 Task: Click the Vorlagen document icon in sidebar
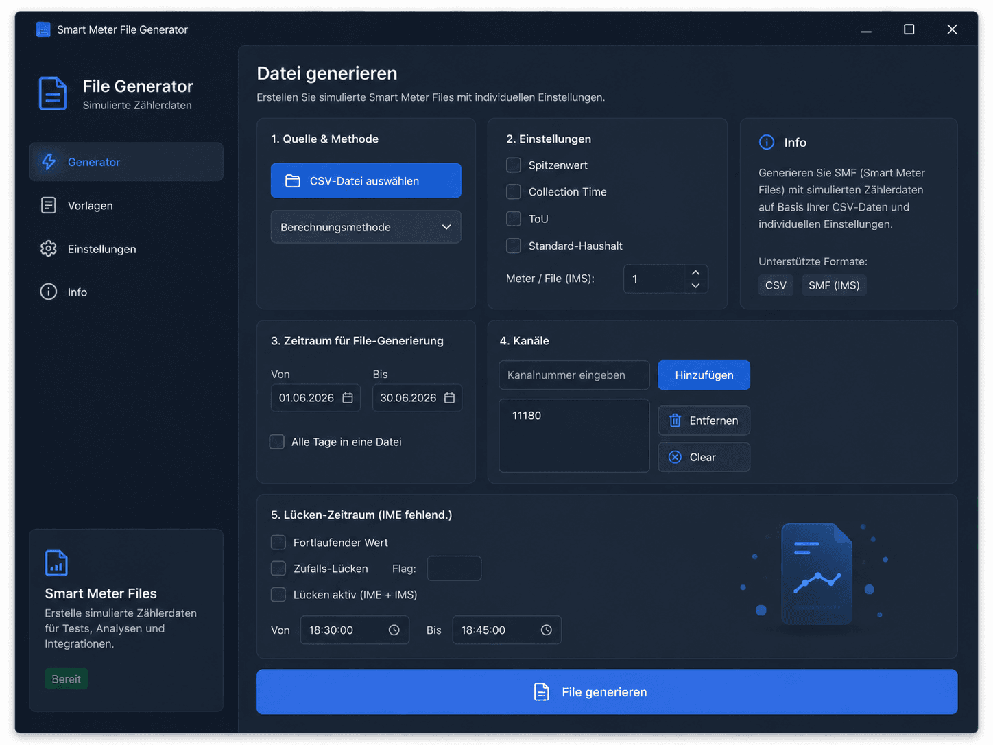[x=49, y=205]
